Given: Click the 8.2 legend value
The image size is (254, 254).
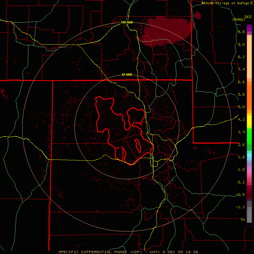Looking at the screenshot, I should point(241,57).
